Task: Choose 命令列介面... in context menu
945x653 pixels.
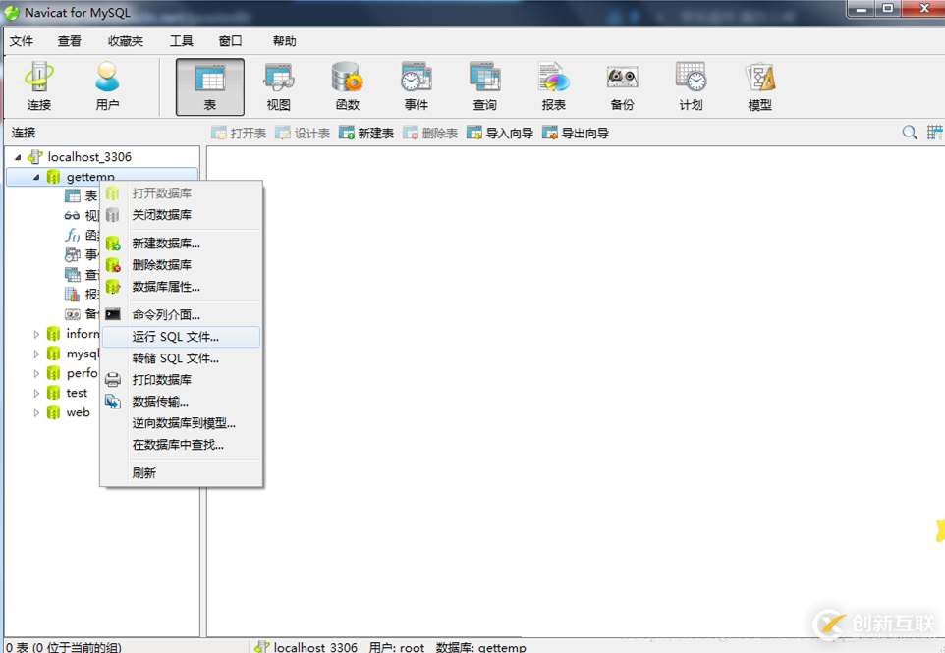Action: (182, 314)
